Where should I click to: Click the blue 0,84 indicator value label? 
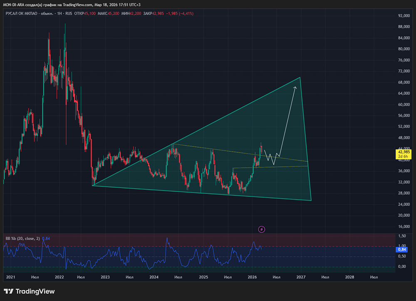pos(402,249)
